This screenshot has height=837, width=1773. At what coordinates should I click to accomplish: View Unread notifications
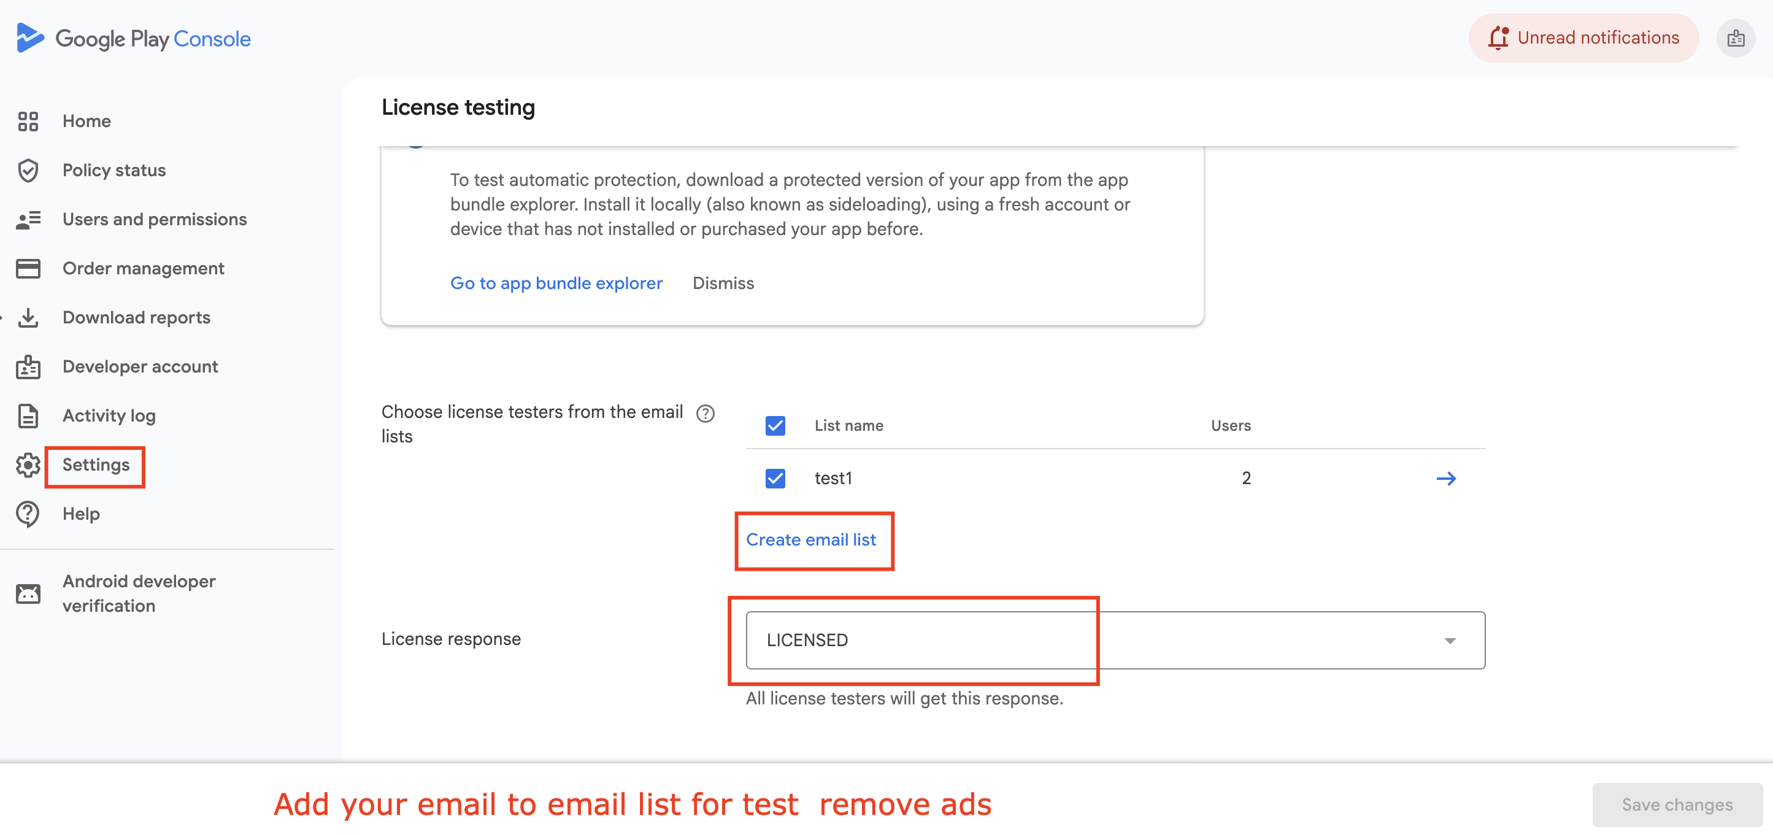1583,38
